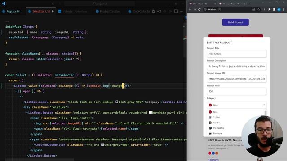Image resolution: width=287 pixels, height=161 pixels.
Task: Go forward in the browser
Action: click(x=195, y=10)
